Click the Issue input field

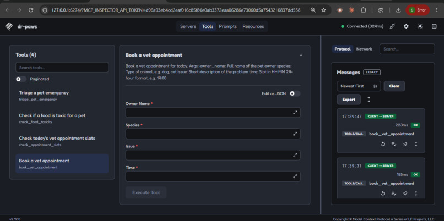coord(213,155)
